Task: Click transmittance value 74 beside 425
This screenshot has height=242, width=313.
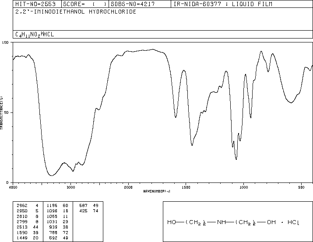Action: click(x=95, y=211)
